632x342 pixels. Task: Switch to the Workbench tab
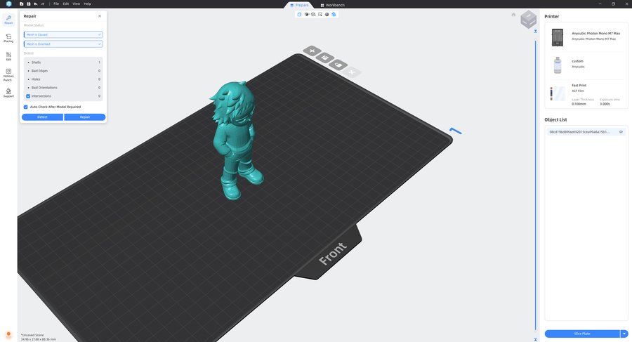click(333, 5)
